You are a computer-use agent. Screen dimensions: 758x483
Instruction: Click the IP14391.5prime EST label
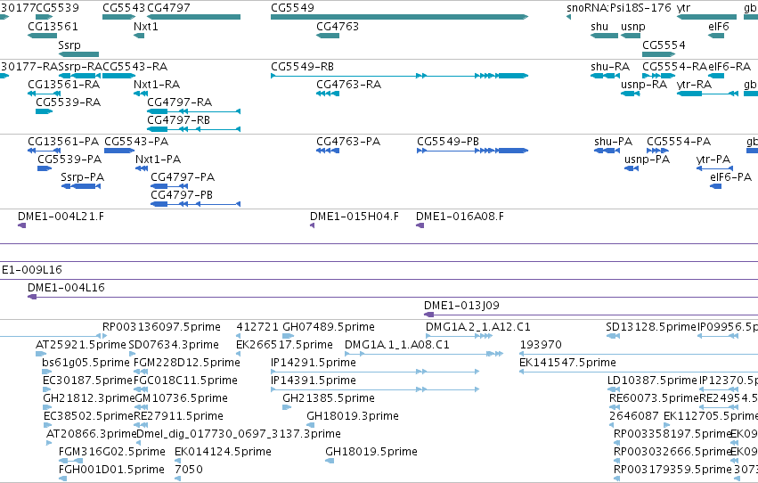[314, 381]
